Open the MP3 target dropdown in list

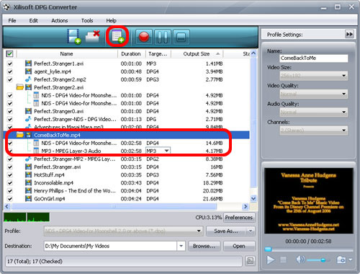coord(166,151)
